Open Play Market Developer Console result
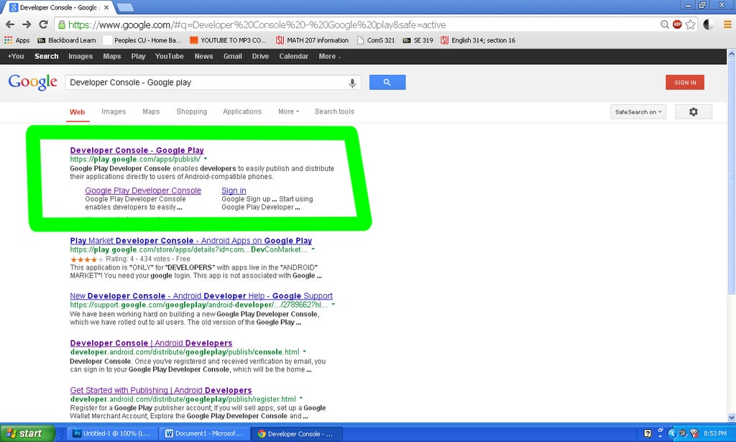 (x=191, y=241)
